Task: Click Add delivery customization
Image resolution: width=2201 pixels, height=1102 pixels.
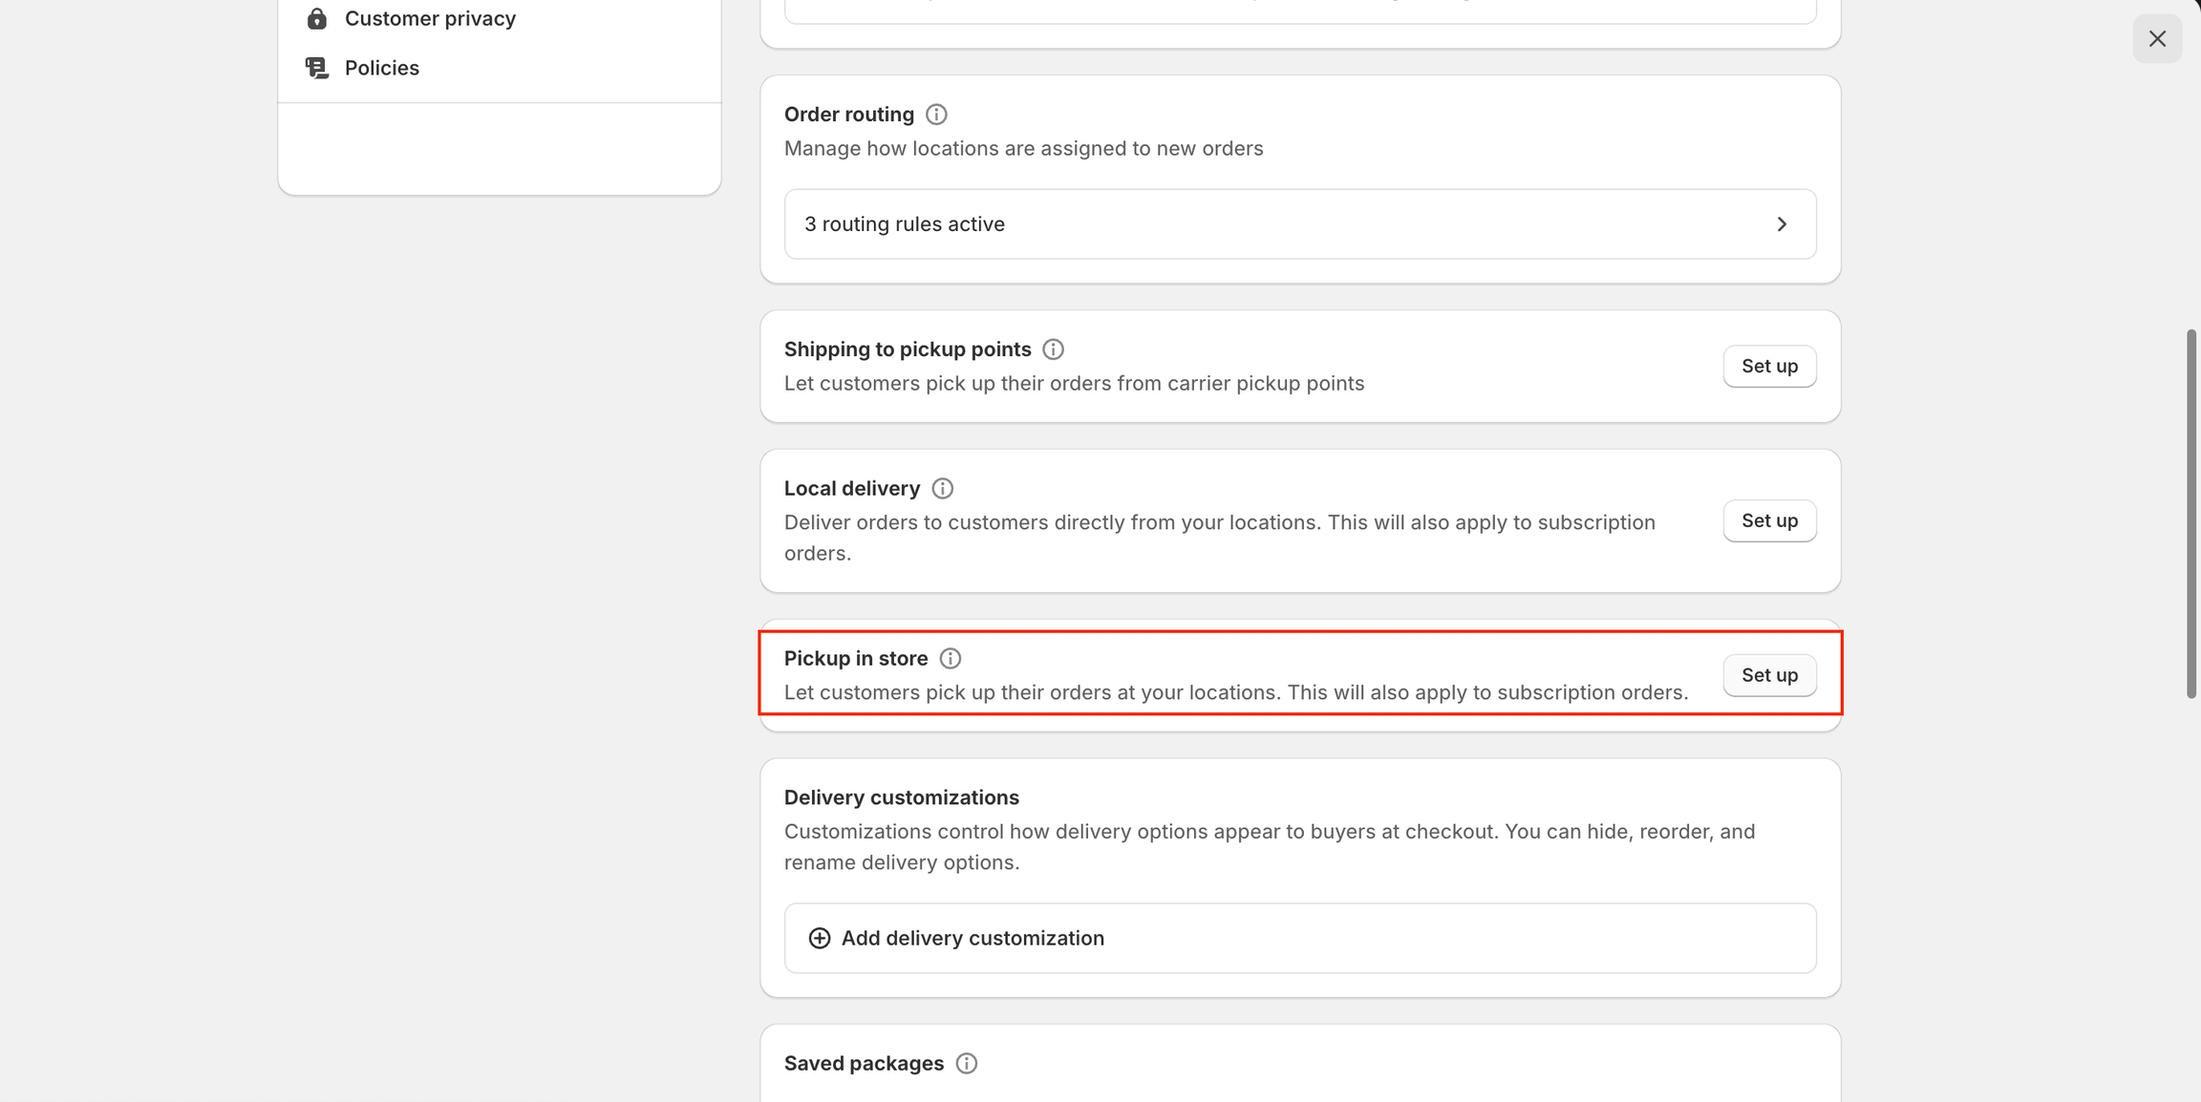Action: (x=972, y=939)
